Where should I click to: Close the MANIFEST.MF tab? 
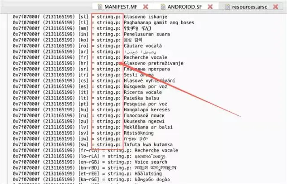click(145, 7)
